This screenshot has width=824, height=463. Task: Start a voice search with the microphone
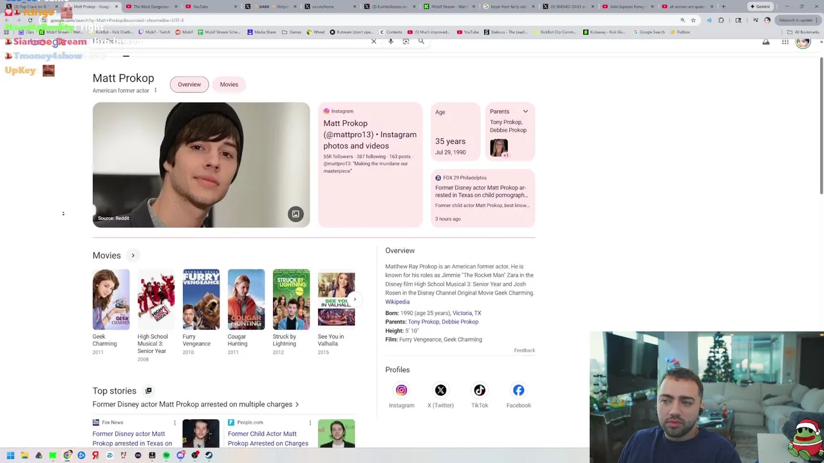point(390,42)
